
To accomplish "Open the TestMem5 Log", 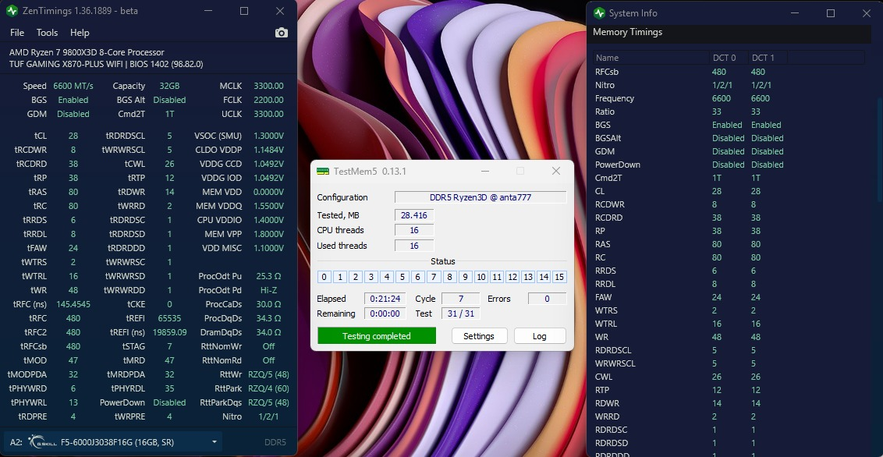I will click(540, 336).
